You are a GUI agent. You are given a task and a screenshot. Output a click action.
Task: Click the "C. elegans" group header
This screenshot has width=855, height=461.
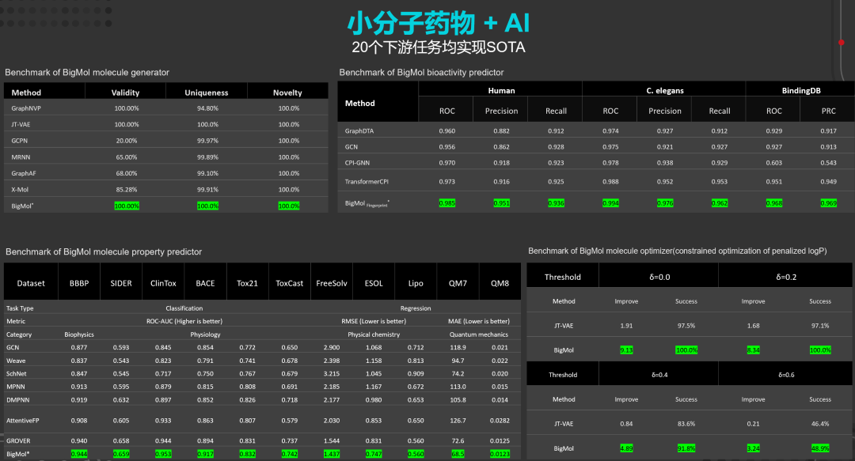(665, 90)
